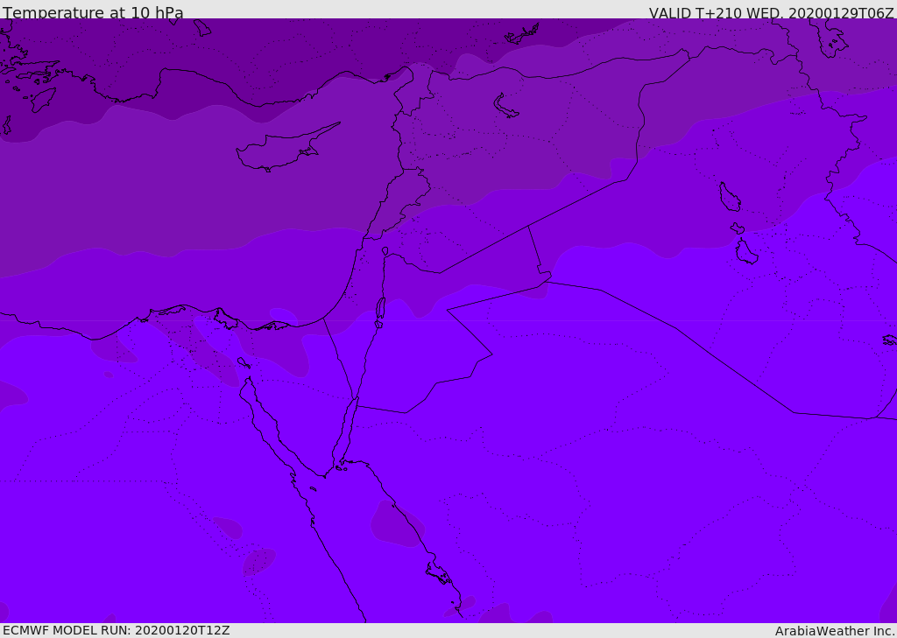Click the Lake Urmia outline at top right
The image size is (897, 638).
[x=829, y=36]
